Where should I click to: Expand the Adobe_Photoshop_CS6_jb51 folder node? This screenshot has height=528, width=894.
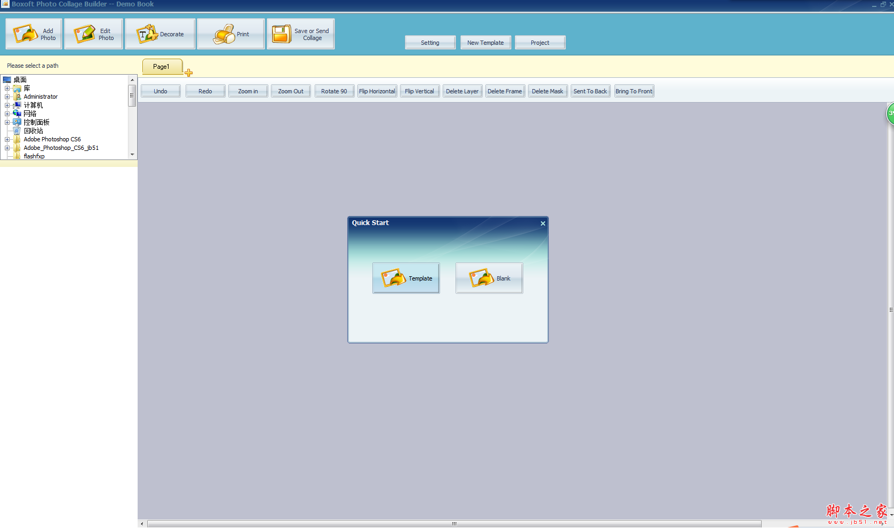(7, 148)
